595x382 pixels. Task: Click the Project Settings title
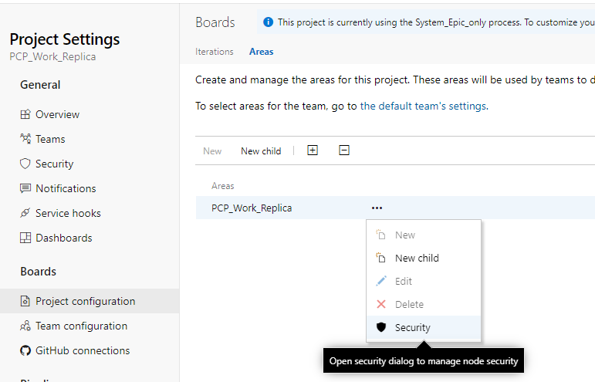point(65,39)
